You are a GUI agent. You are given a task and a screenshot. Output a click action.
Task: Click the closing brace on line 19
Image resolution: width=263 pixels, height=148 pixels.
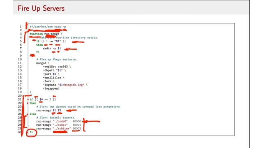[30, 92]
